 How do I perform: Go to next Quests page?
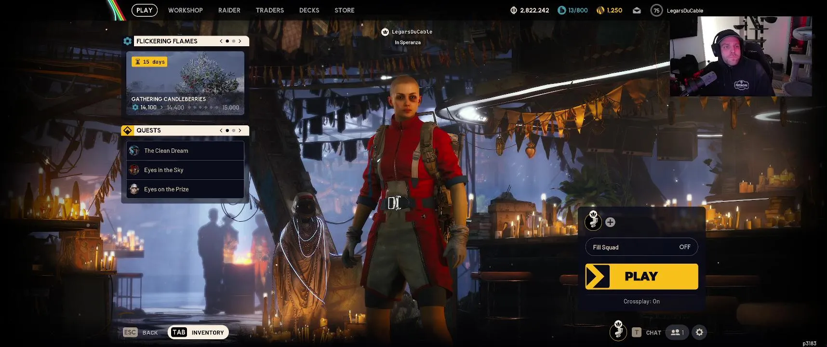(240, 130)
